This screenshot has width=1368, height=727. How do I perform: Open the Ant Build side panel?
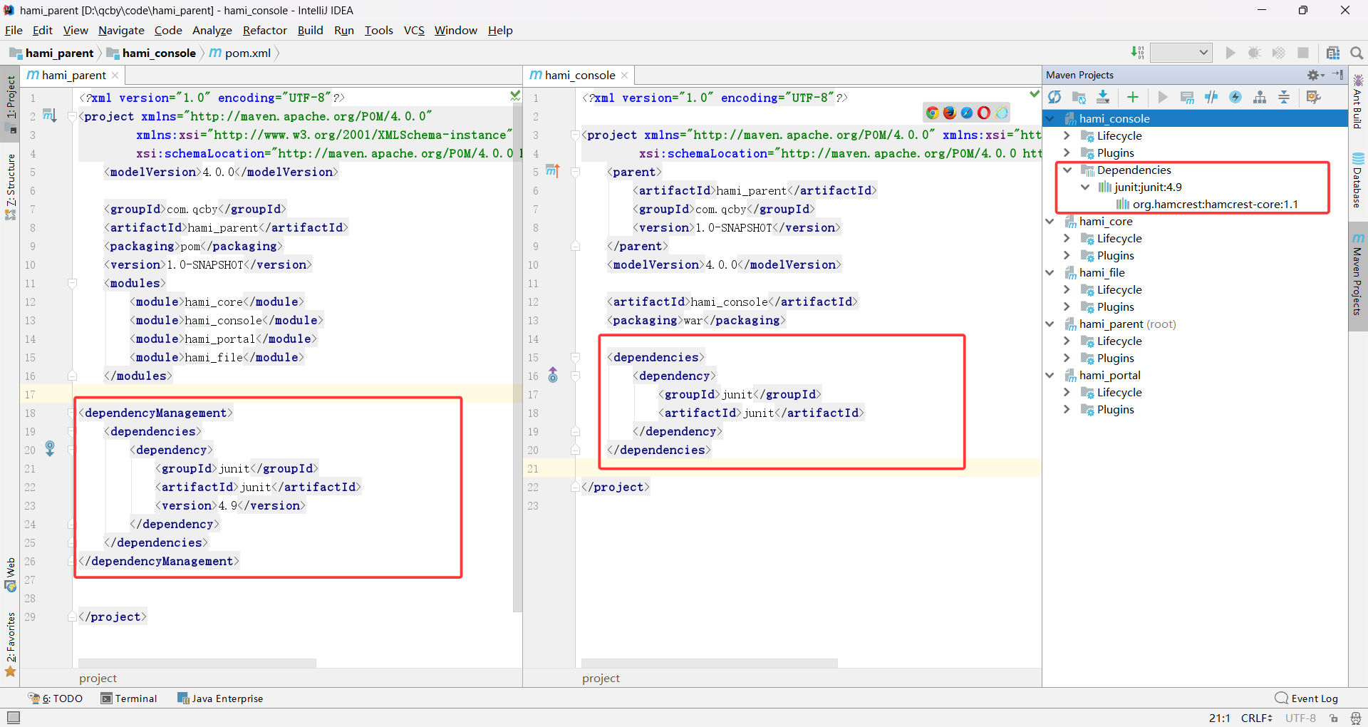point(1358,102)
